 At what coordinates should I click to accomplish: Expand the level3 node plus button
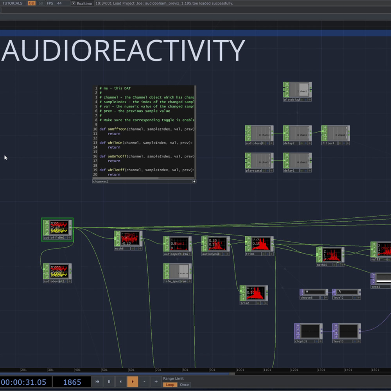[x=359, y=341]
